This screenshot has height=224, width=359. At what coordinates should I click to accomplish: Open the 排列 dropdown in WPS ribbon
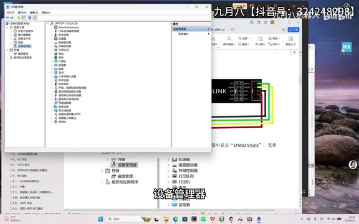click(x=274, y=44)
